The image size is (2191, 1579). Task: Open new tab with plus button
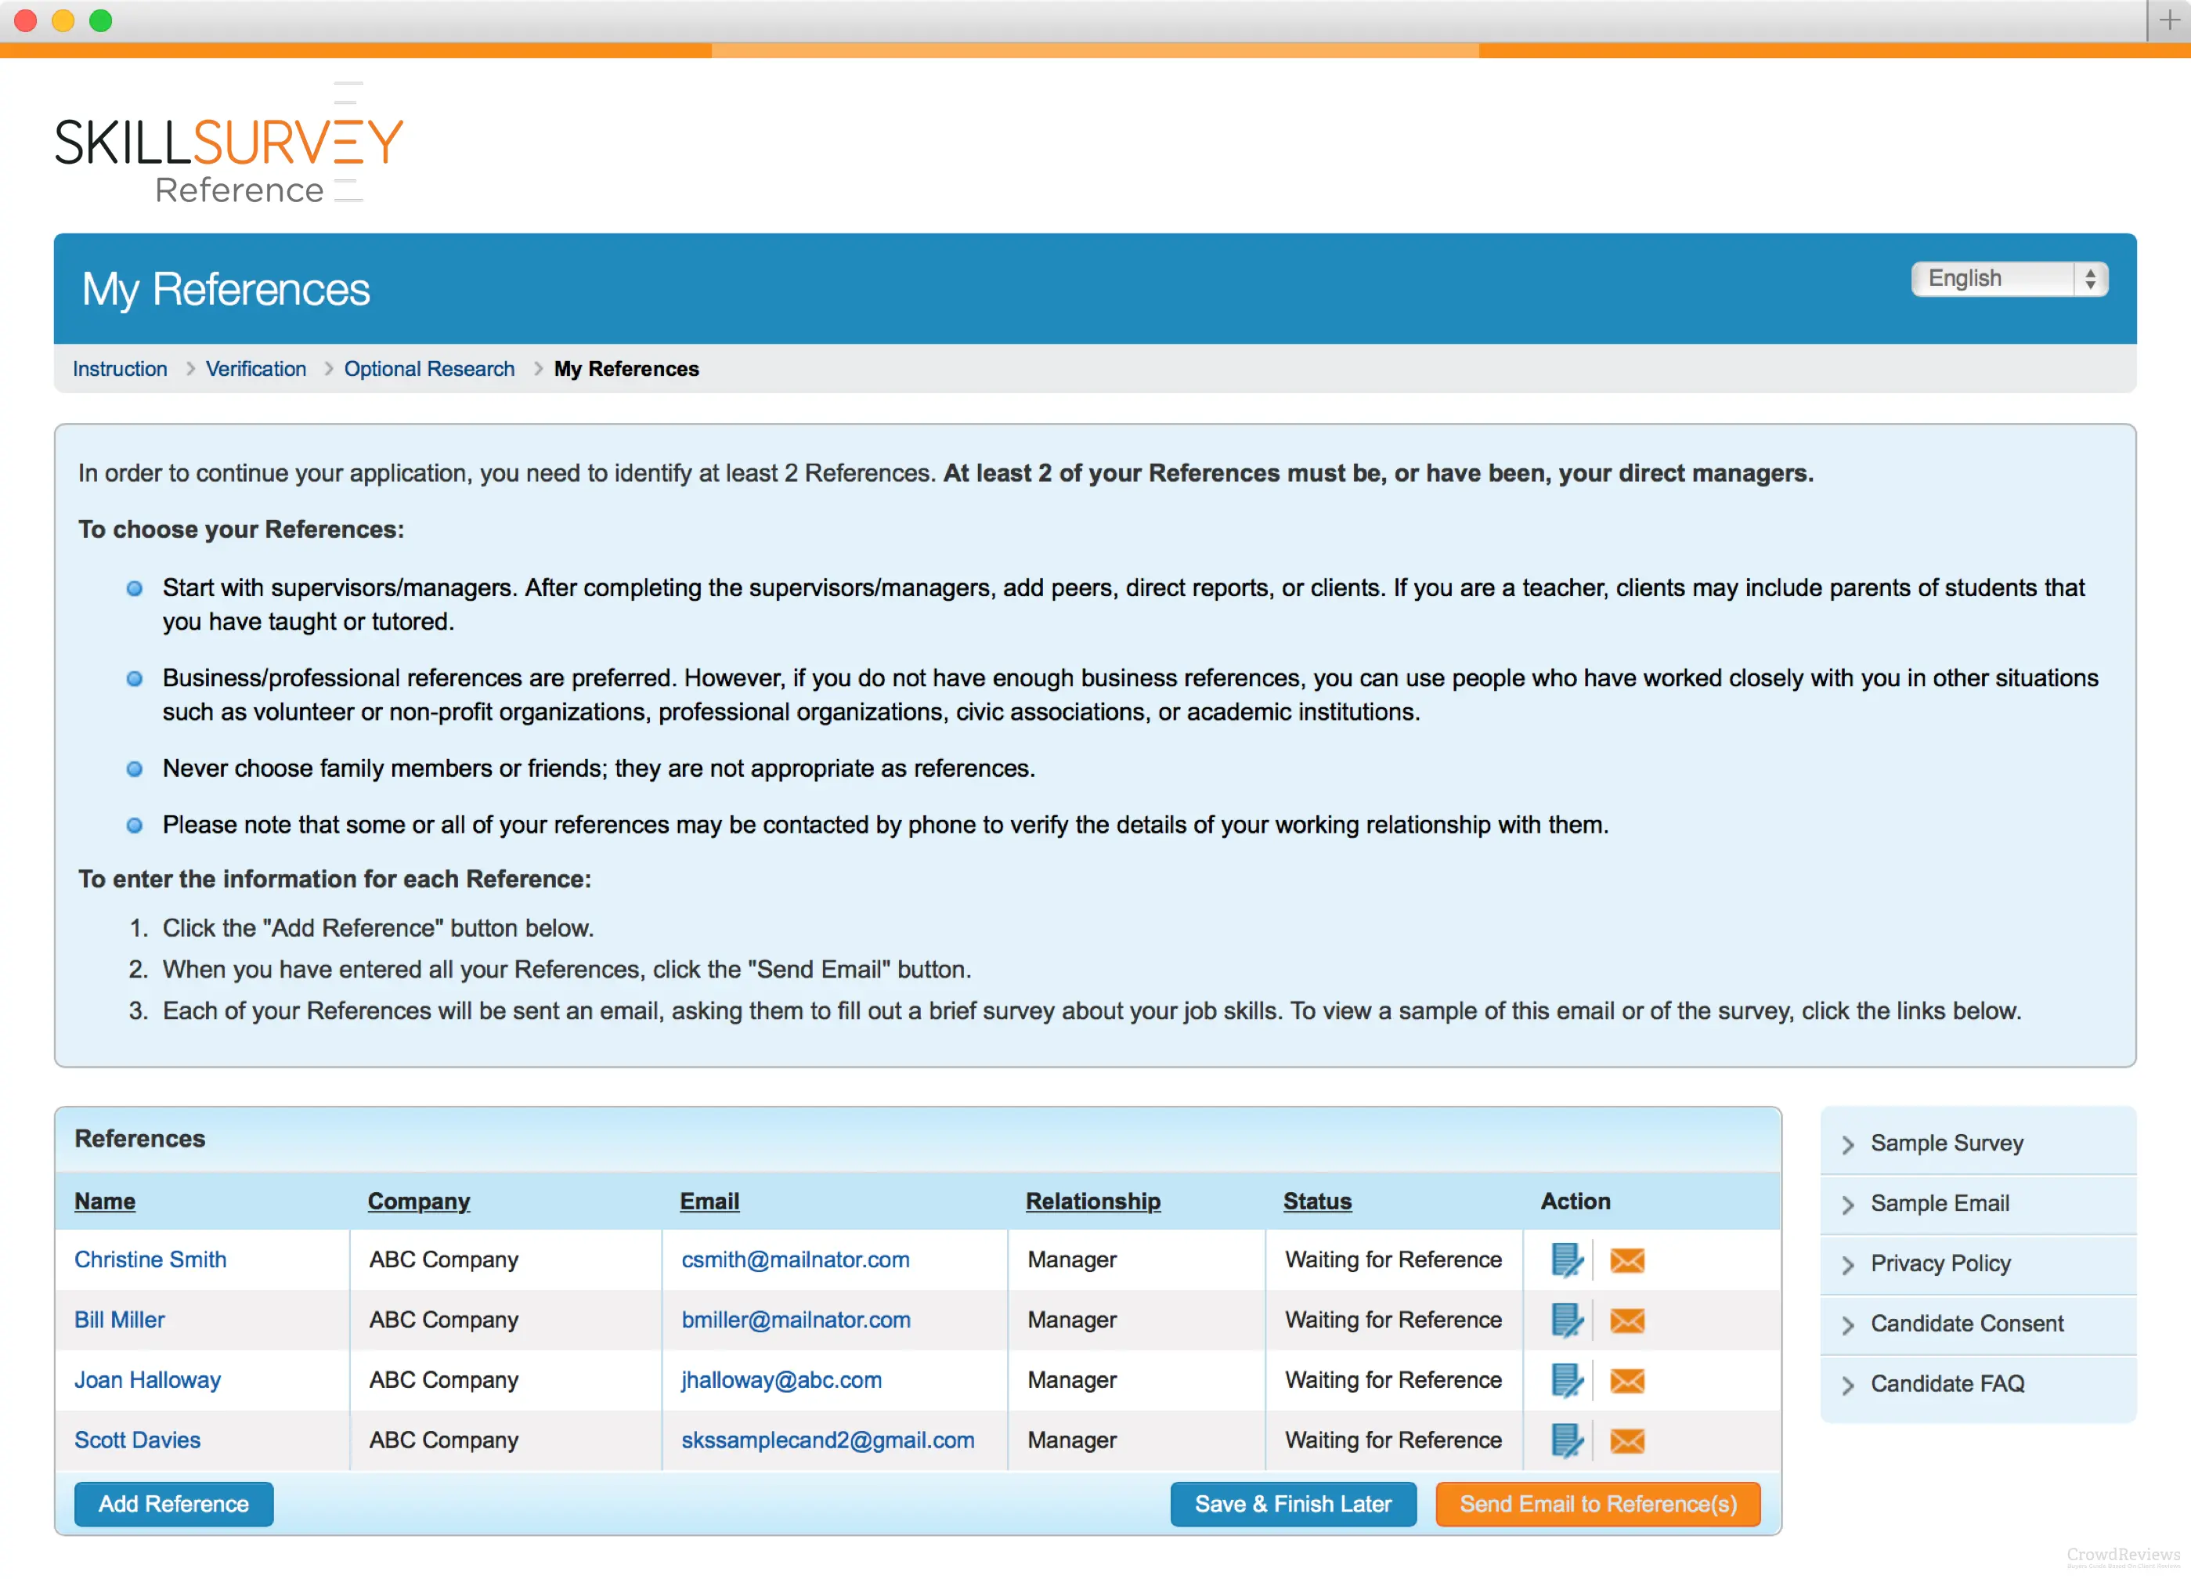(x=2169, y=20)
